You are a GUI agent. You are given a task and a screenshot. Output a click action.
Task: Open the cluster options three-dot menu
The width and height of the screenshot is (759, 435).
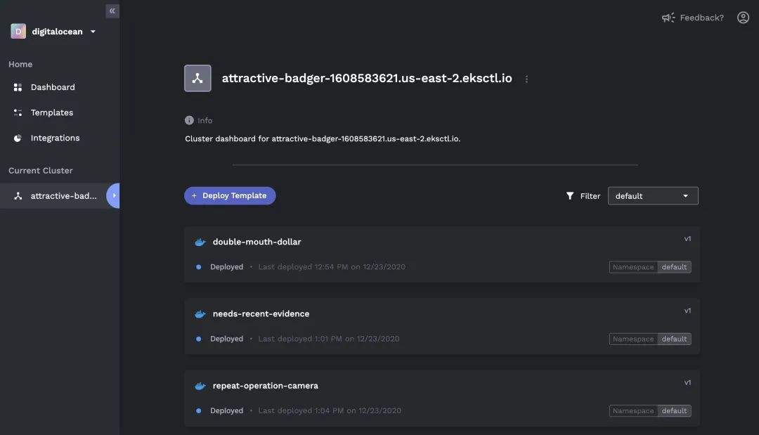tap(526, 79)
